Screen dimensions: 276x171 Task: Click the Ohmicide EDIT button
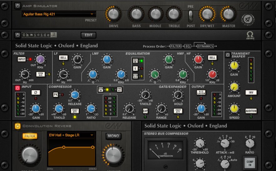click(89, 35)
